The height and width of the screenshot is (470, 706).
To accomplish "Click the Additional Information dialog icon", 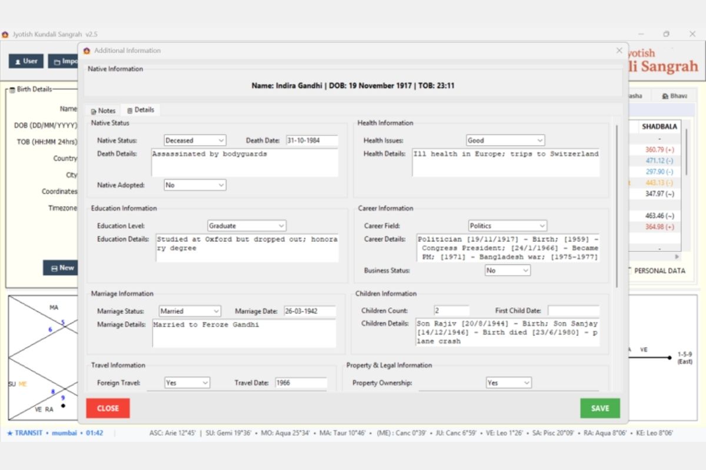I will coord(87,51).
